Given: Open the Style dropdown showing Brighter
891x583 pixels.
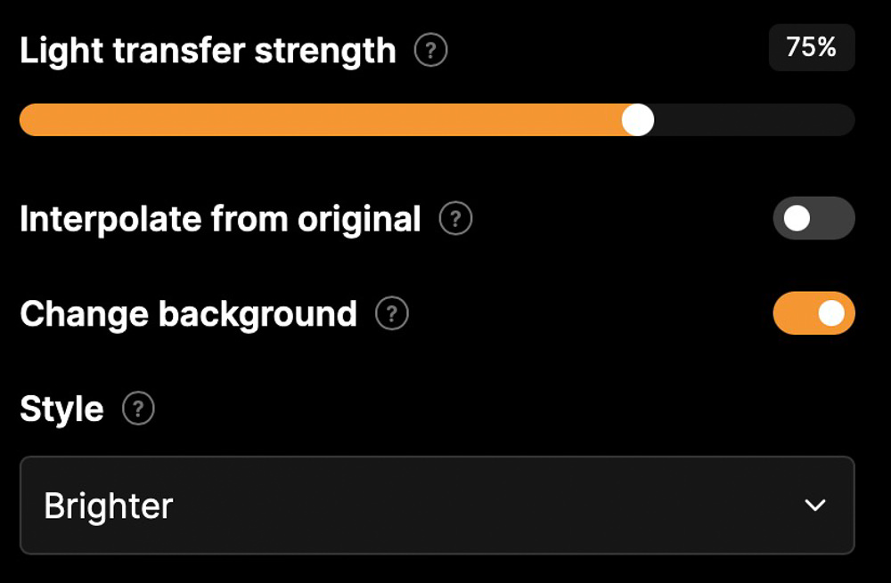Looking at the screenshot, I should (437, 506).
